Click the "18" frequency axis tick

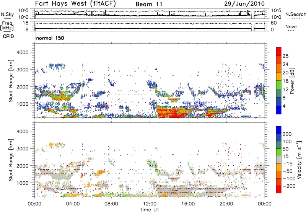pyautogui.click(x=26, y=23)
